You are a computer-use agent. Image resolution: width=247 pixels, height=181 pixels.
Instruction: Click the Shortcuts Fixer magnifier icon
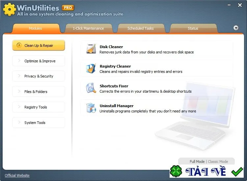91,88
